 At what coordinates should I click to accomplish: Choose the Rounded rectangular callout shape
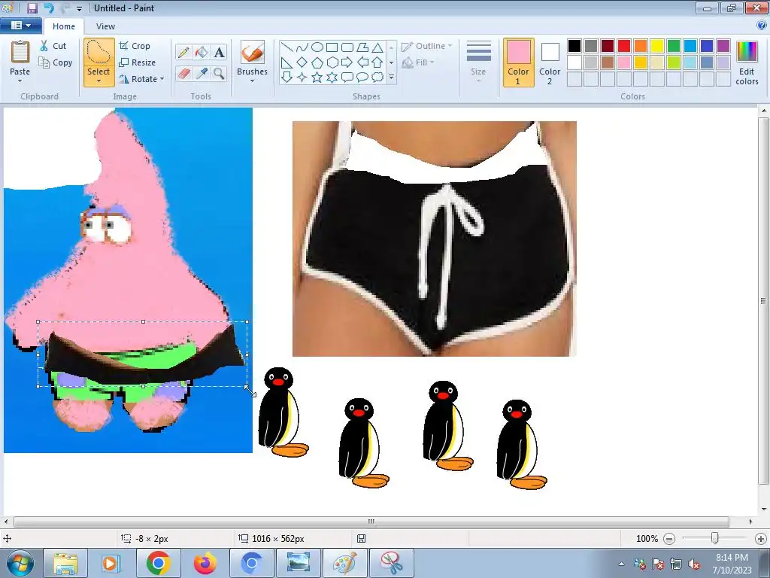(347, 78)
